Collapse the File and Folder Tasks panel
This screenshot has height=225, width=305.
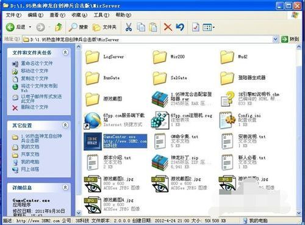coord(65,52)
